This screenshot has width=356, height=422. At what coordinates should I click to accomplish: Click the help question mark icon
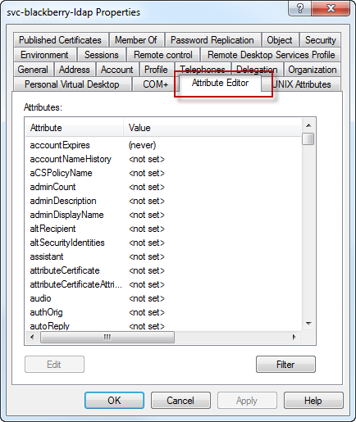tap(299, 8)
